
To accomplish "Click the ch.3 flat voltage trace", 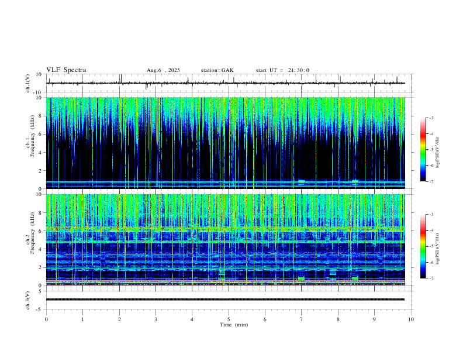I will [x=226, y=300].
